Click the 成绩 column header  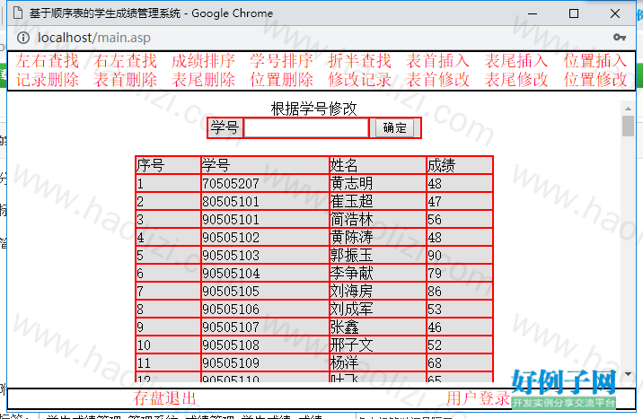pyautogui.click(x=459, y=165)
